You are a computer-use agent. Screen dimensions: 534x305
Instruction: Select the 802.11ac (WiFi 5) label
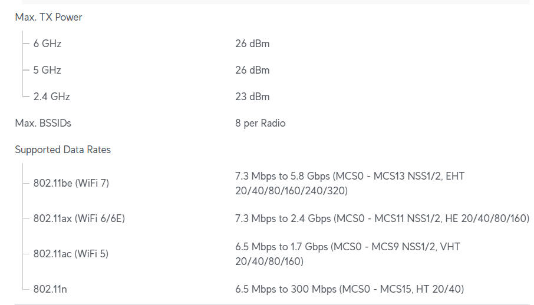point(71,254)
